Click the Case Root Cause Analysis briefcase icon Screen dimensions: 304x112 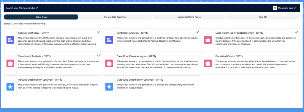click(109, 63)
